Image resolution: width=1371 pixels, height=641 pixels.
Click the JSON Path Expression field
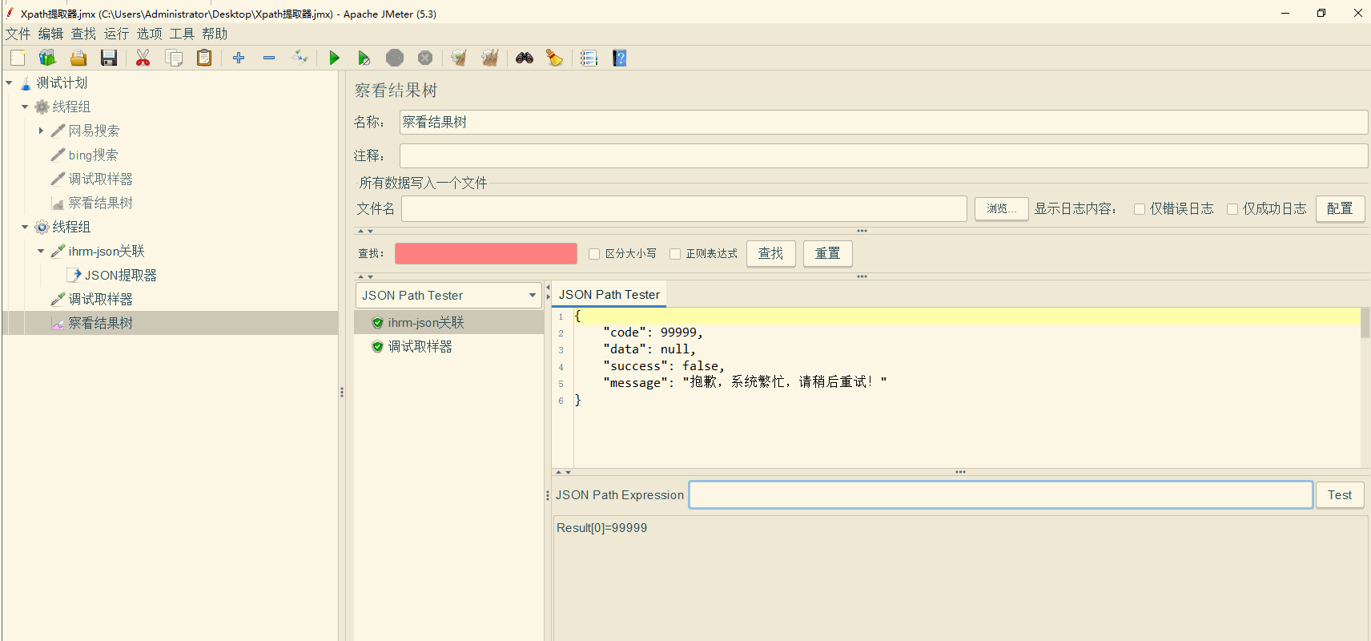tap(1001, 495)
